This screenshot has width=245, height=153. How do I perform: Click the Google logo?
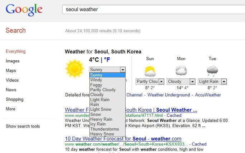[x=24, y=10]
